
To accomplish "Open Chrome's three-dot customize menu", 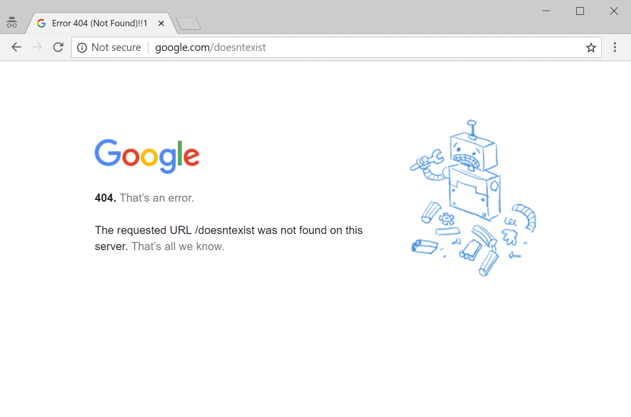I will (x=614, y=47).
